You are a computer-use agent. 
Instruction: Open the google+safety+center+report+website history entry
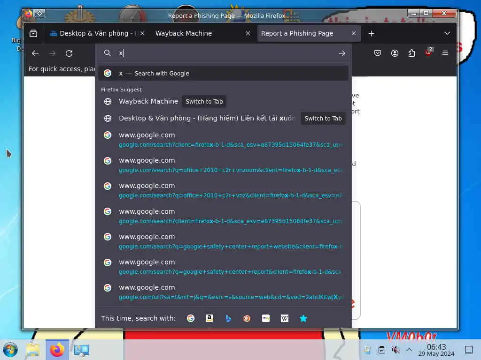point(223,241)
